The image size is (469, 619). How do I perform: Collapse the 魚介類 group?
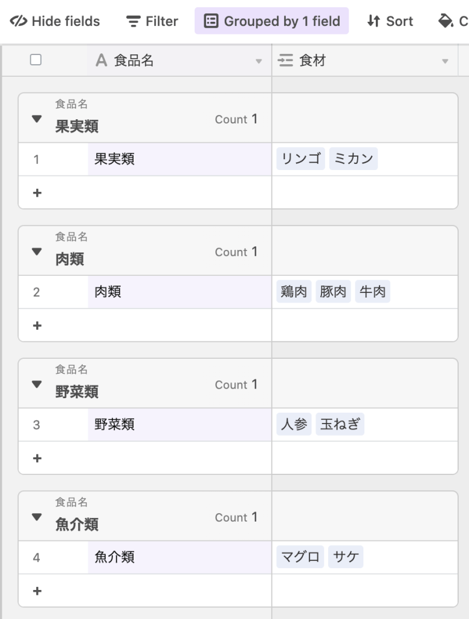pyautogui.click(x=37, y=517)
